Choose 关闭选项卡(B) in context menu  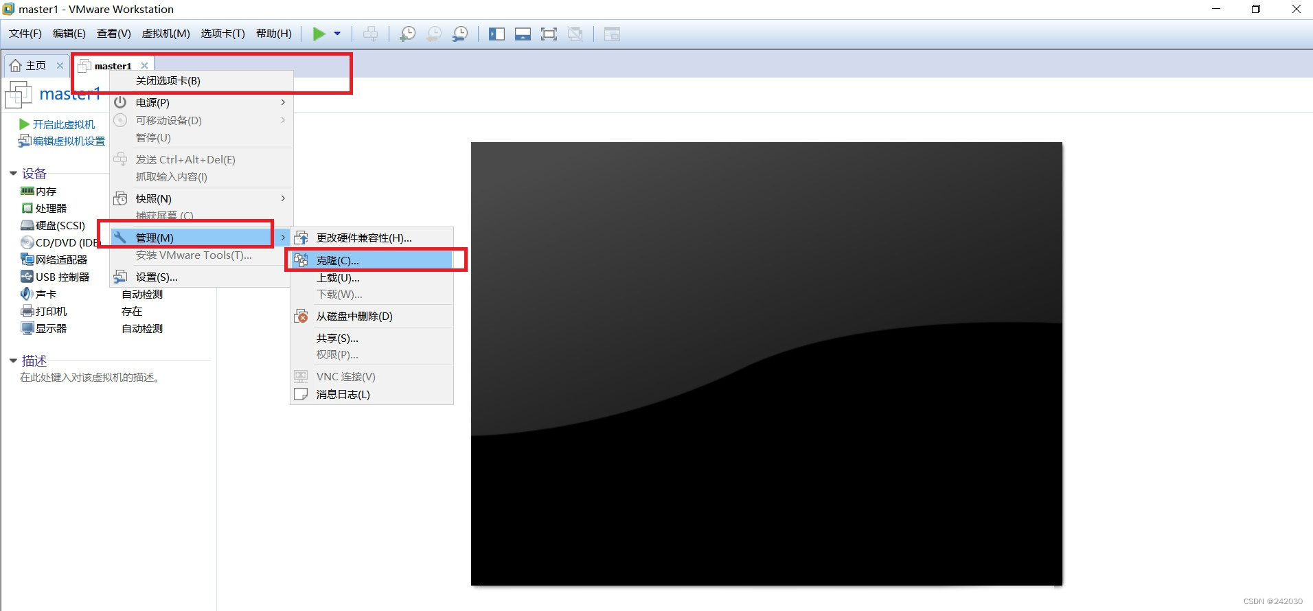coord(202,80)
